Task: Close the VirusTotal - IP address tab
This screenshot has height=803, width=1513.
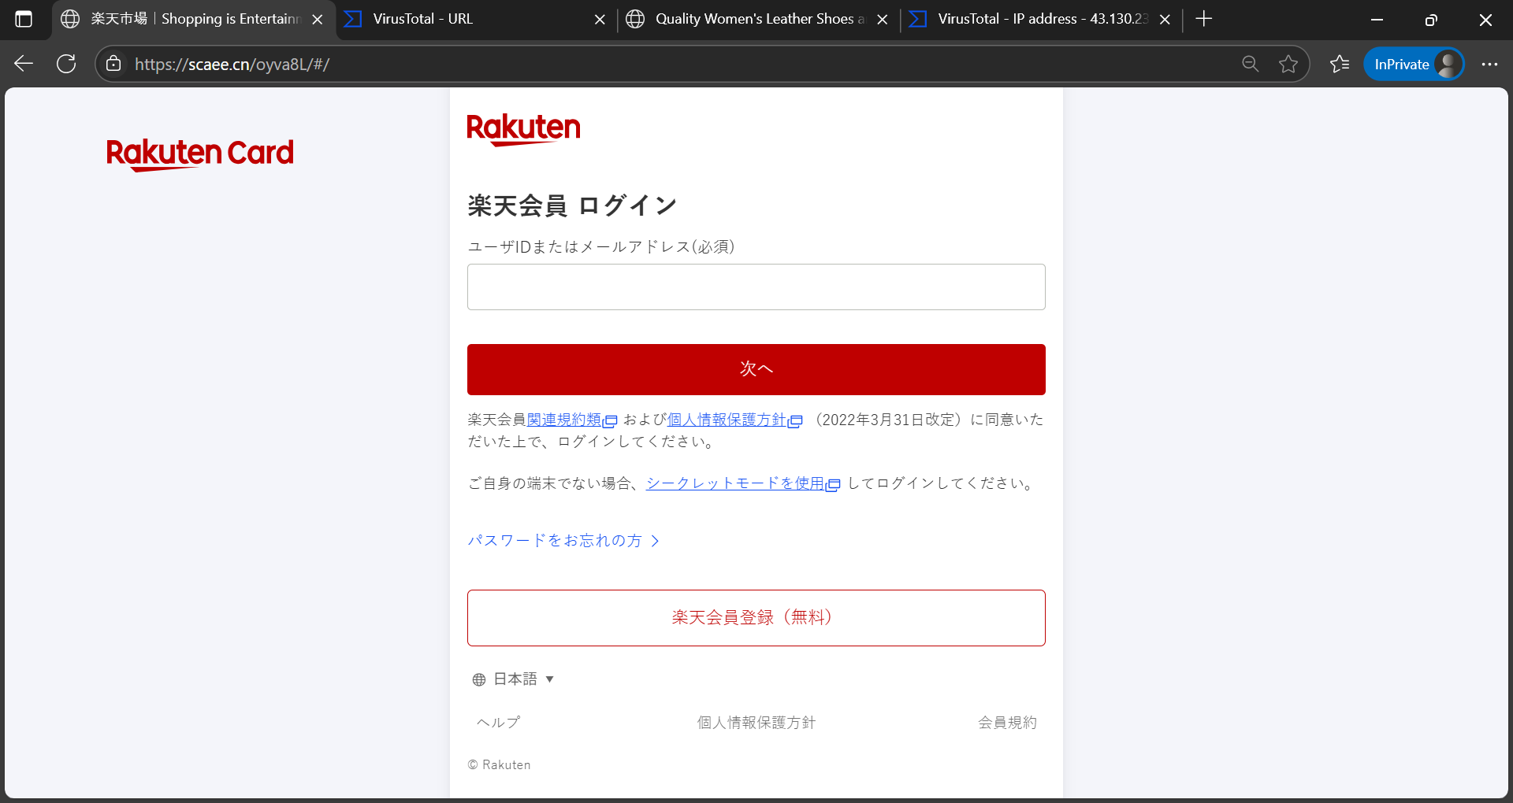Action: pos(1165,20)
